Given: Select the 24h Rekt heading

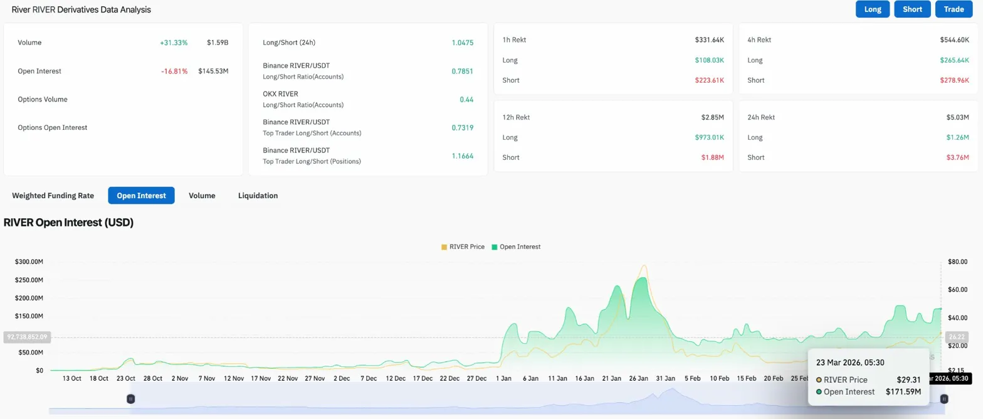Looking at the screenshot, I should [761, 117].
